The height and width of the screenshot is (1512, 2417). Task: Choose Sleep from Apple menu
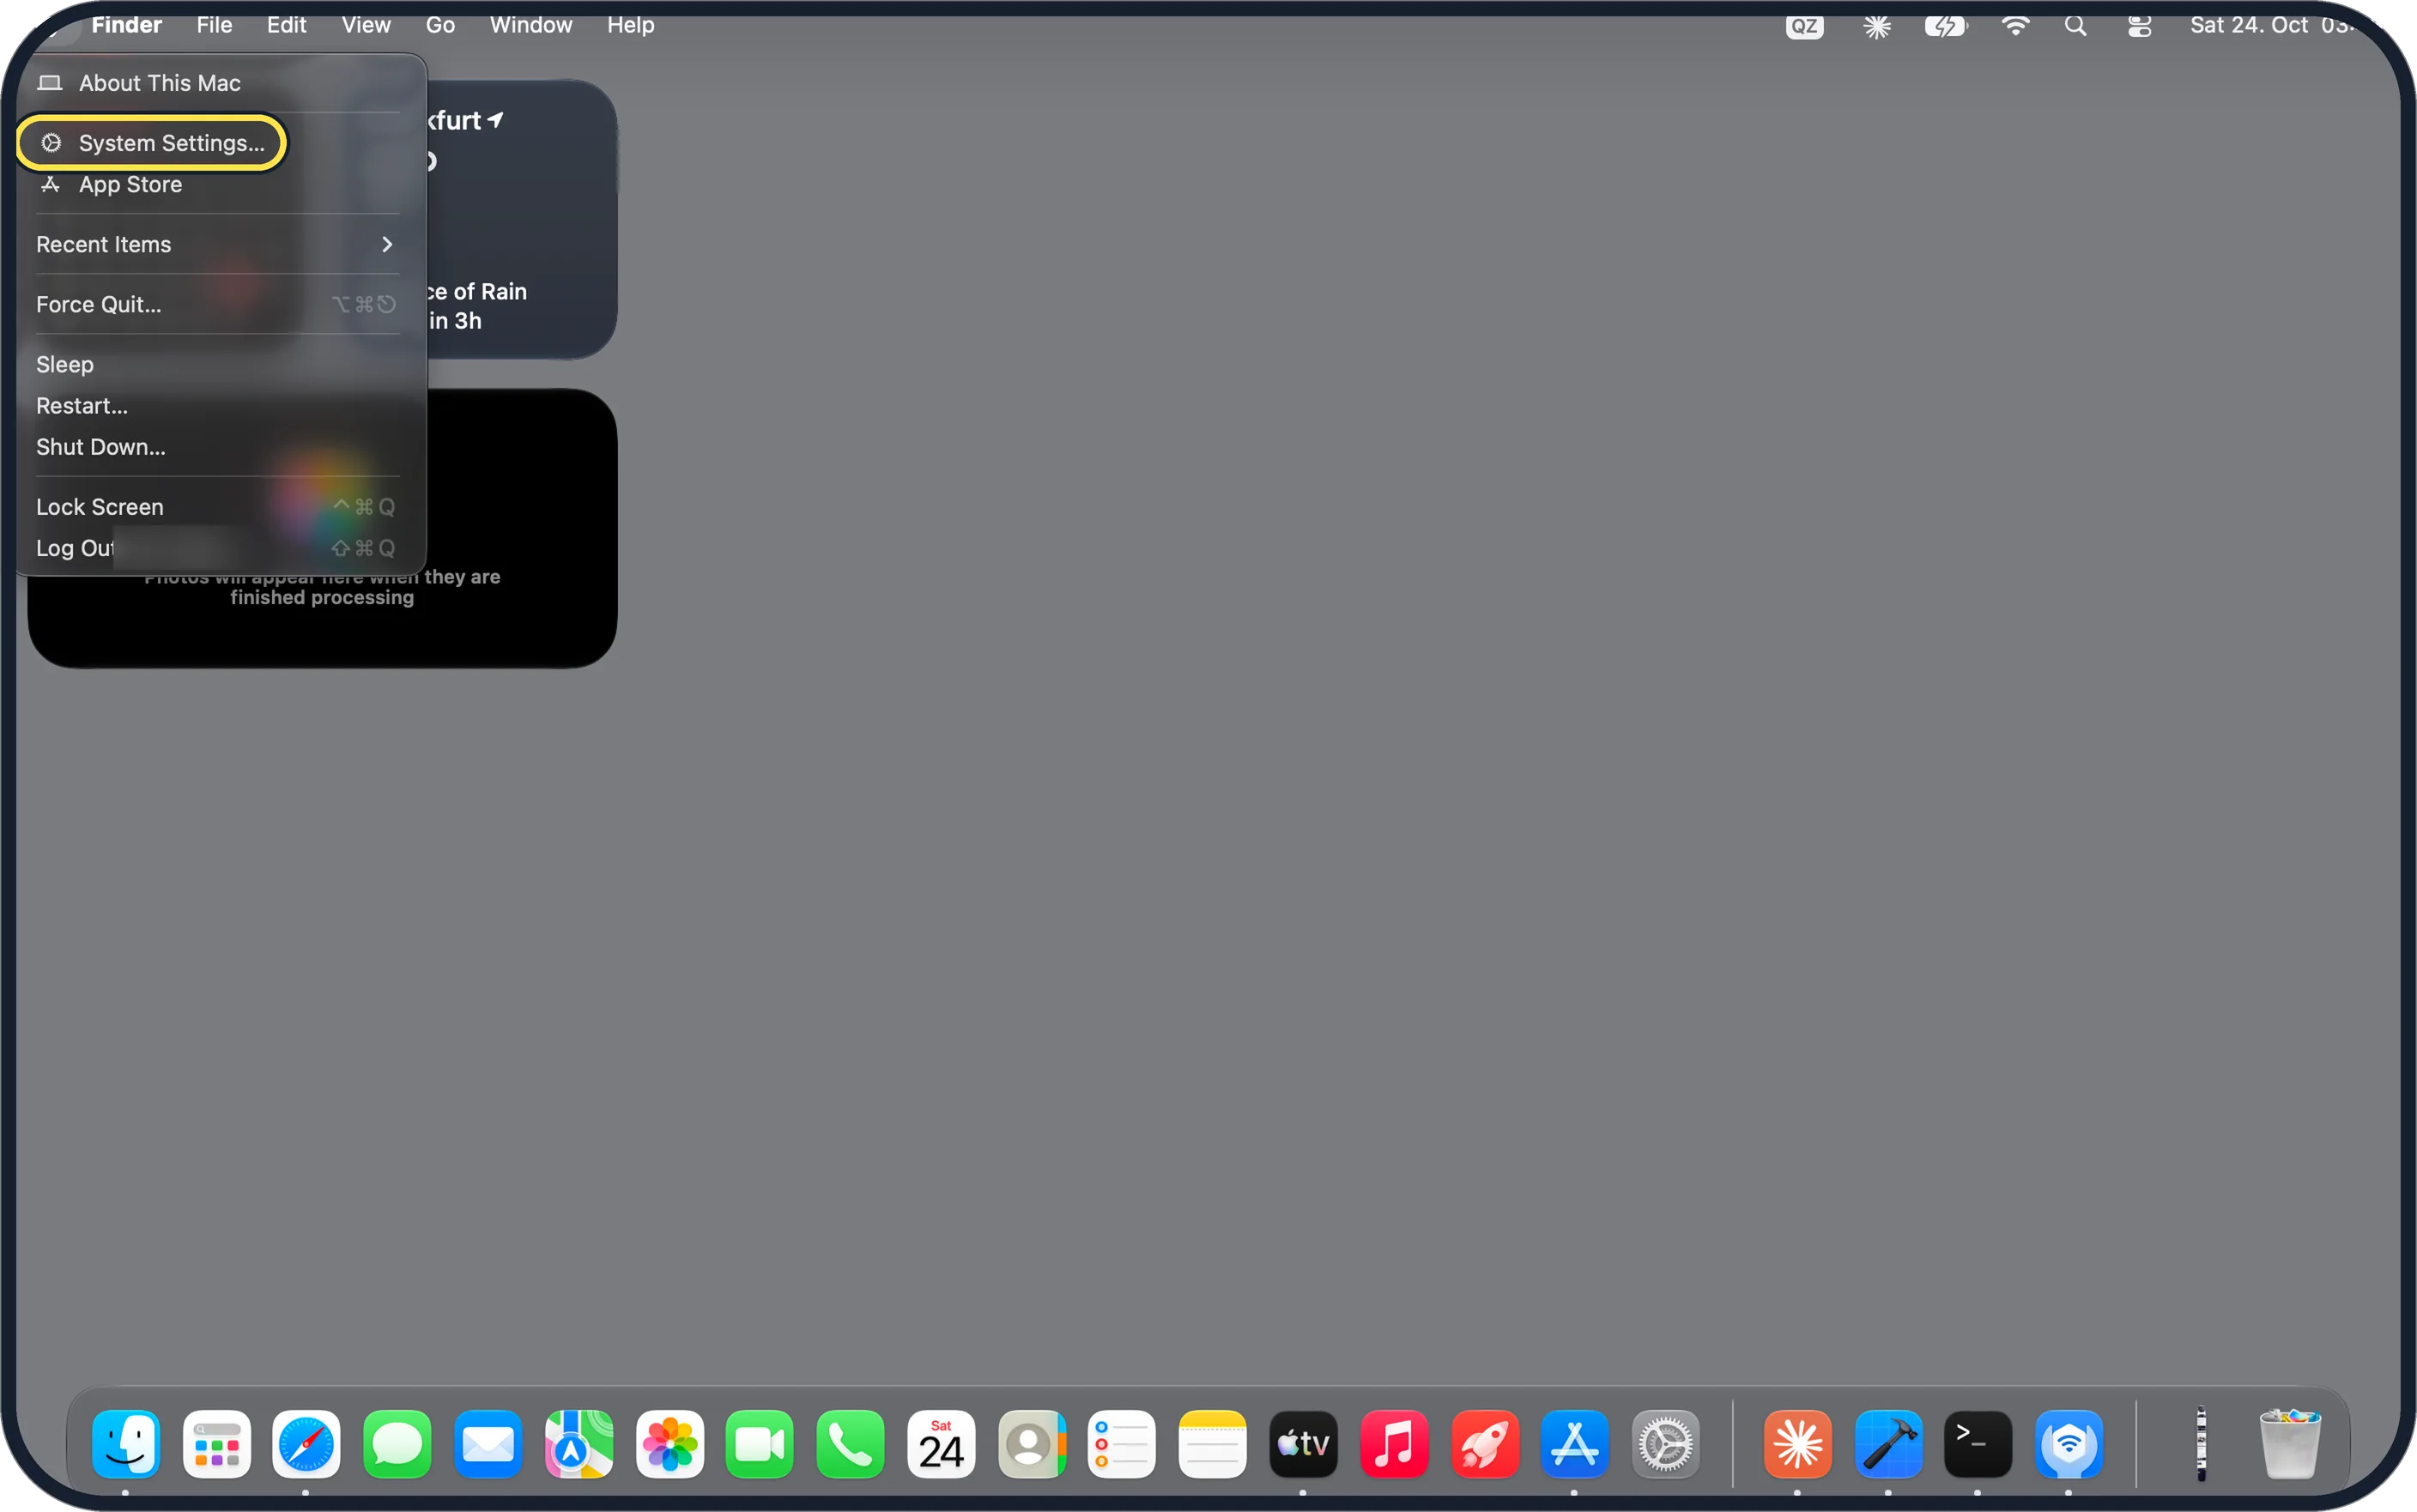[x=217, y=364]
